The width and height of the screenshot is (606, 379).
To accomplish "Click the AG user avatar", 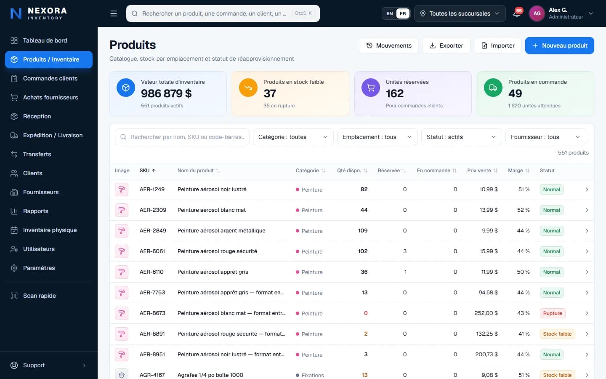I will click(537, 13).
